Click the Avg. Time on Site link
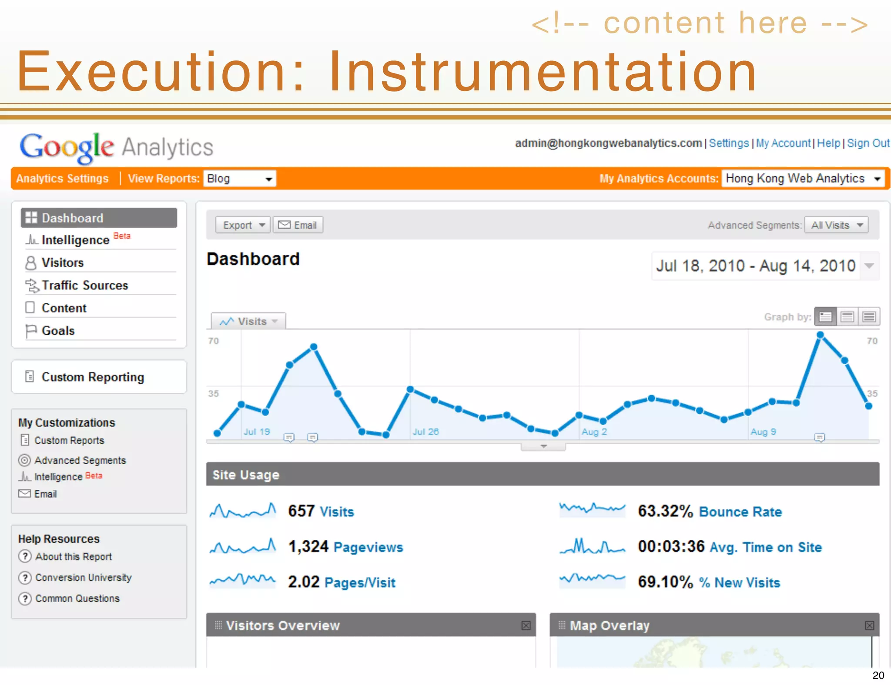 [x=766, y=547]
